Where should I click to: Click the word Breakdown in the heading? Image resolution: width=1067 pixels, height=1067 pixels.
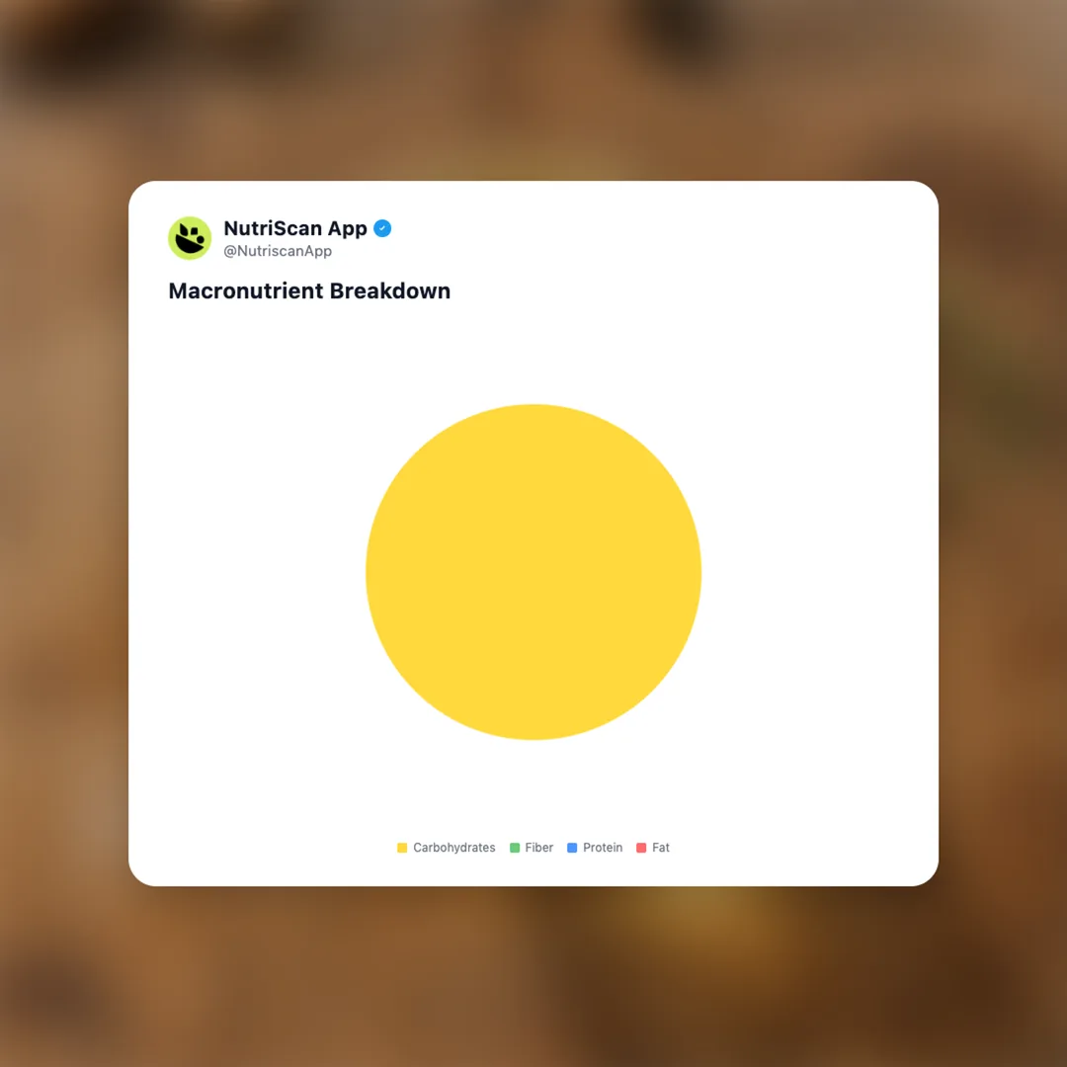[x=390, y=290]
